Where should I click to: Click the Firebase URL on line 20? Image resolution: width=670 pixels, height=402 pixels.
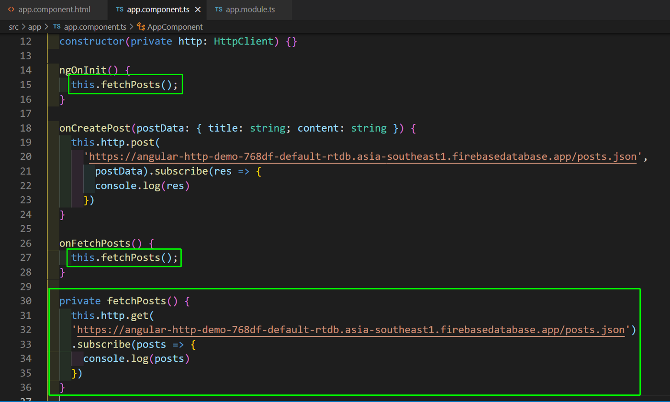[x=363, y=156]
